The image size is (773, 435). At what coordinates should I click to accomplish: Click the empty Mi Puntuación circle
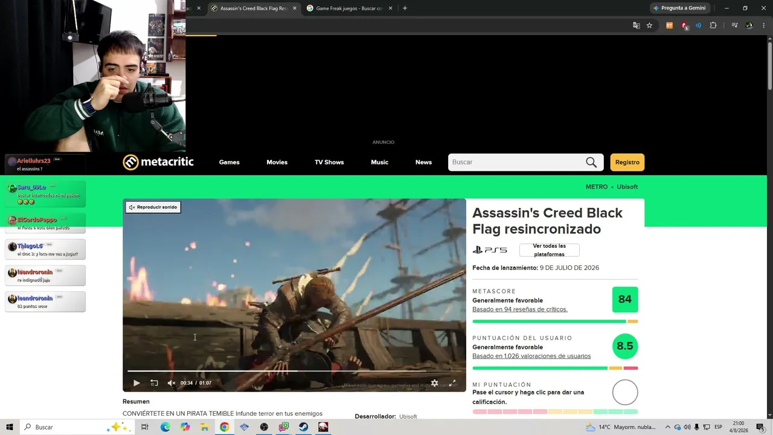pyautogui.click(x=625, y=393)
